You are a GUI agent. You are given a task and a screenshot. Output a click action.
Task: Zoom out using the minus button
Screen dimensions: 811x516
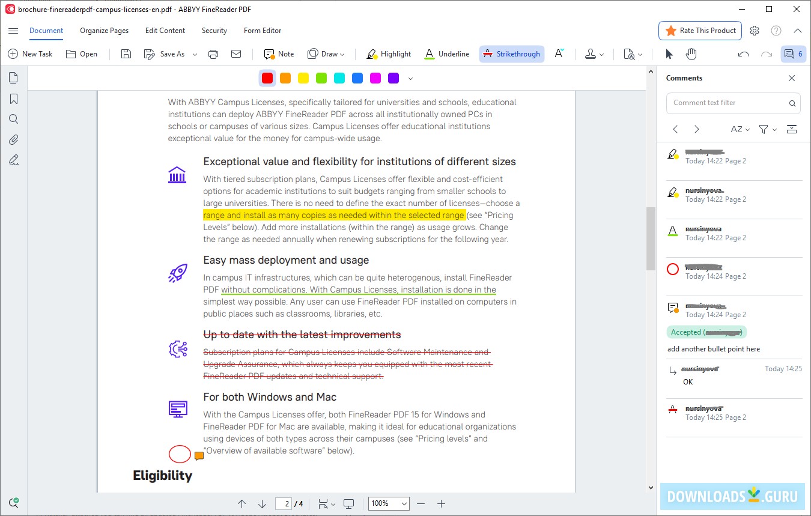pyautogui.click(x=421, y=504)
